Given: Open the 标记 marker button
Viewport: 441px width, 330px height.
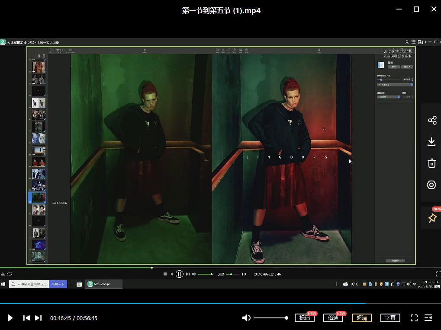Looking at the screenshot, I should 305,318.
